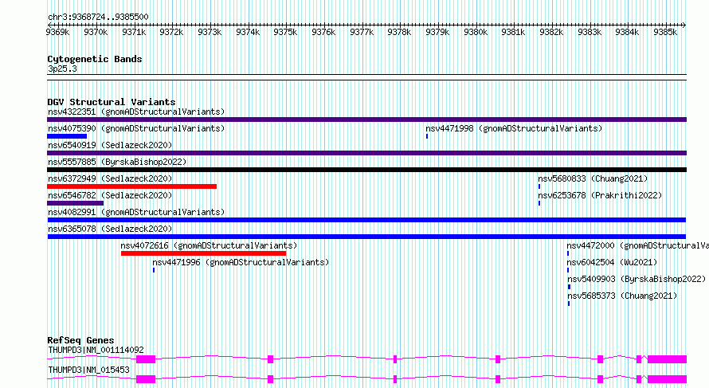Click the nsv5409903 ByrskaBishop2022 label

[x=637, y=279]
